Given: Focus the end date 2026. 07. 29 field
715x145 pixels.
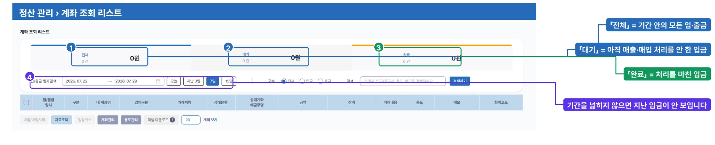Looking at the screenshot, I should point(126,81).
